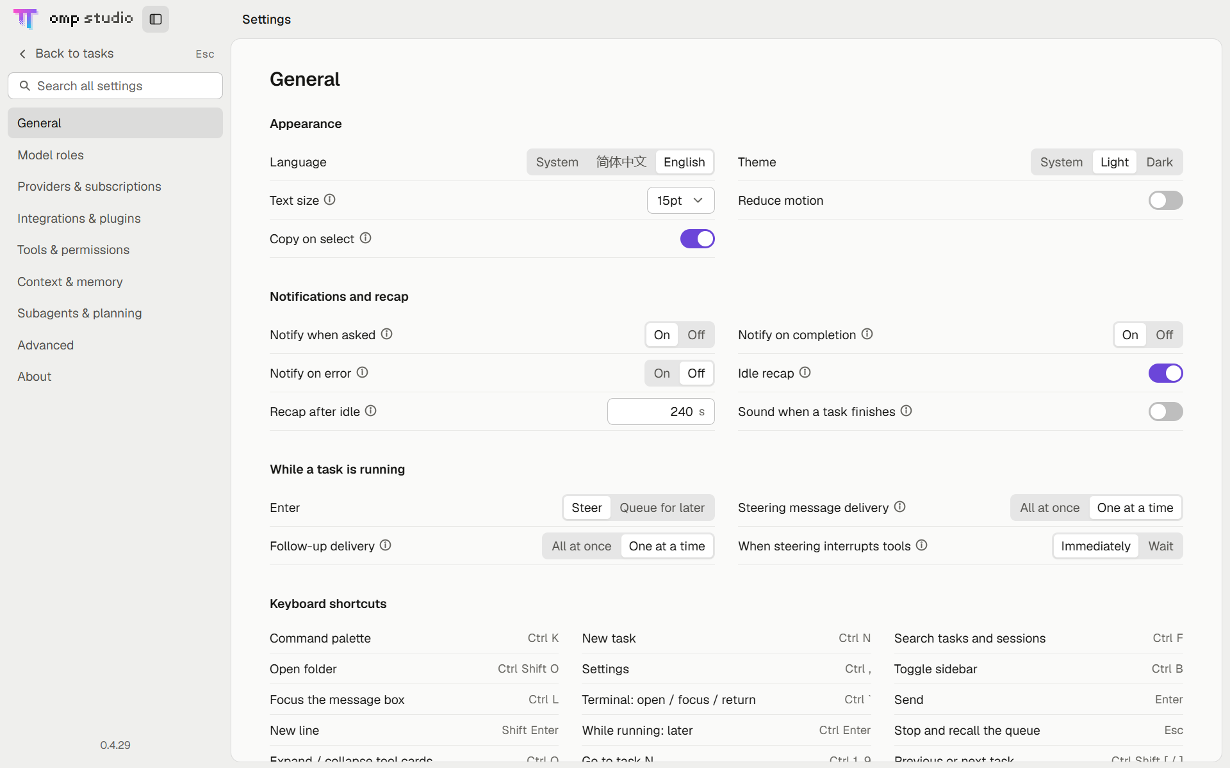
Task: Set Steering message delivery to All at once
Action: click(1049, 508)
